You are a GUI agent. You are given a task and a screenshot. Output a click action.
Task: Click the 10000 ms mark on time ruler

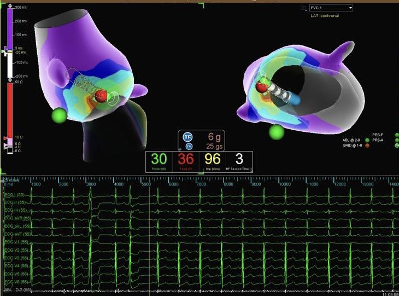[x=284, y=184]
